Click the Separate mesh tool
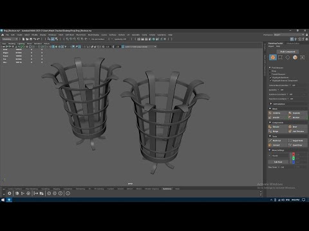Image resolution: width=309 pixels, height=231 pixels. pos(297,113)
